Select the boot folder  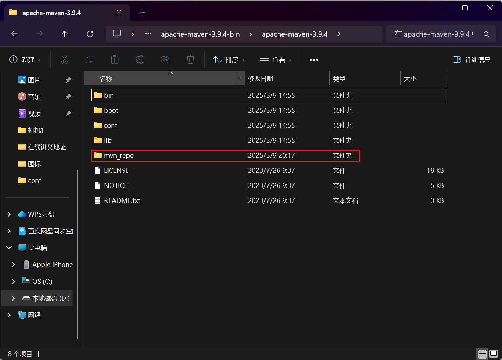pos(269,110)
